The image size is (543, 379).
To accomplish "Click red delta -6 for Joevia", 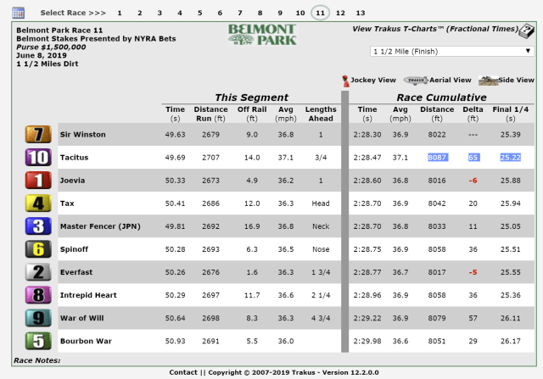I will tap(473, 181).
